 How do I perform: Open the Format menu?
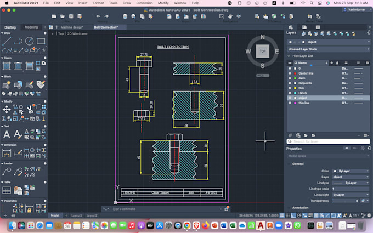pyautogui.click(x=98, y=3)
